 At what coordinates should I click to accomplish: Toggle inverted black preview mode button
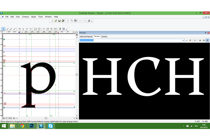point(207,40)
